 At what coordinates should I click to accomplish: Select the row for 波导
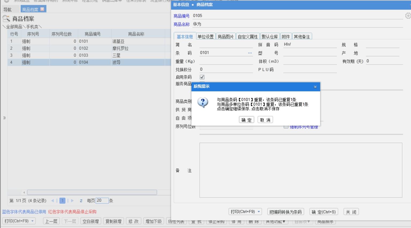pyautogui.click(x=89, y=62)
